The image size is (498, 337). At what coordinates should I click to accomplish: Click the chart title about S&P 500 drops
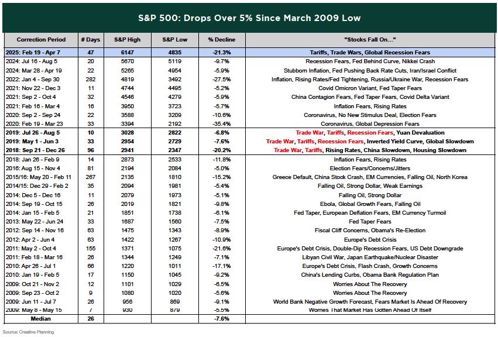pyautogui.click(x=249, y=18)
